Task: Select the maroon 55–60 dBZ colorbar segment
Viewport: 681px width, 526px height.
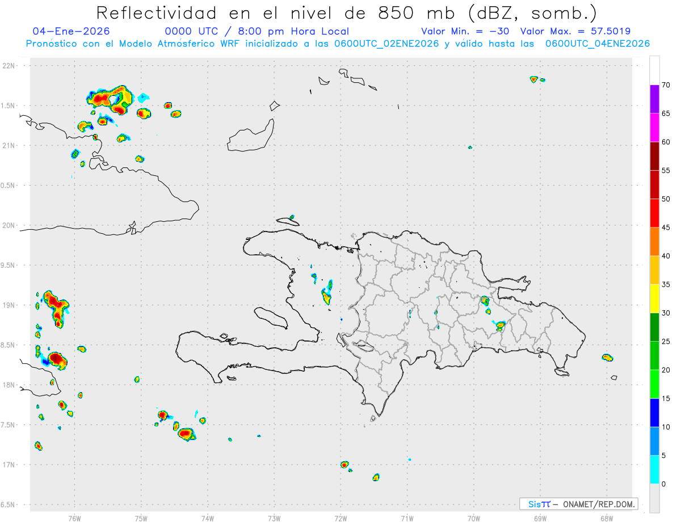Action: 654,156
